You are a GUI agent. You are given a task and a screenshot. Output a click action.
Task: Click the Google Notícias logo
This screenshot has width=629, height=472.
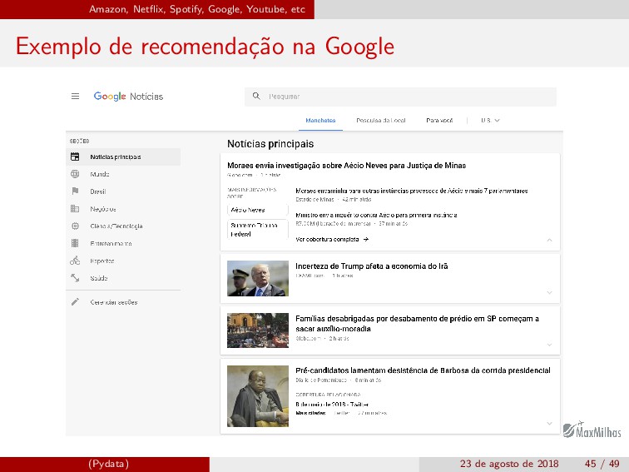pos(128,97)
